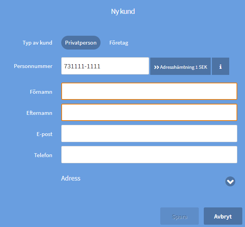Viewport: 245px width, 227px height.
Task: Click the Avbryt button
Action: pyautogui.click(x=223, y=216)
